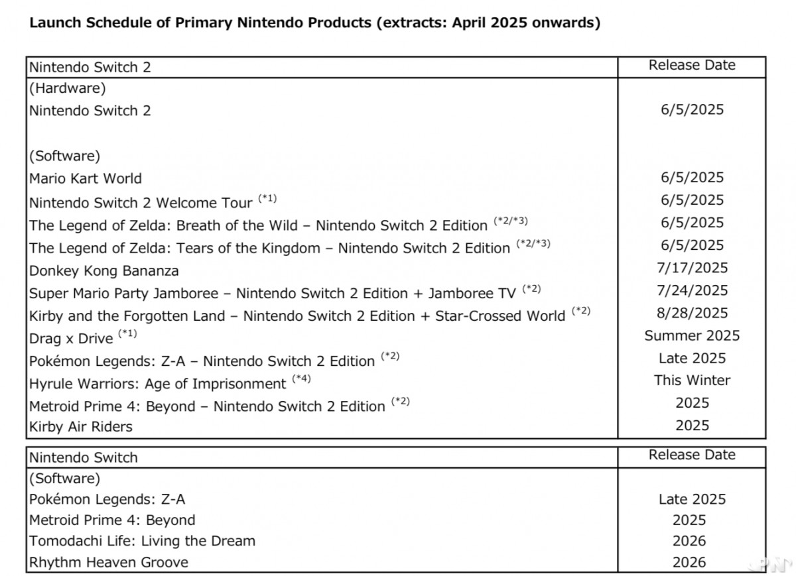
Task: Select the Kirby Air Riders entry
Action: pos(81,427)
